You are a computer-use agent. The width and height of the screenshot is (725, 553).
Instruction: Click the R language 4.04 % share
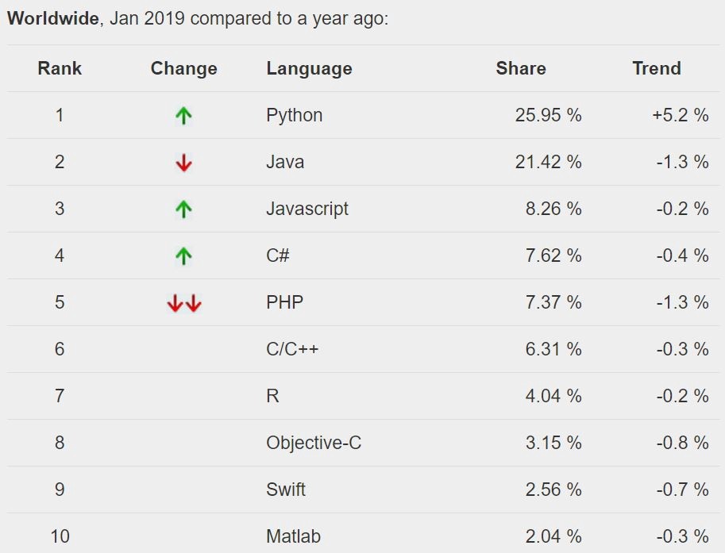[x=553, y=396]
